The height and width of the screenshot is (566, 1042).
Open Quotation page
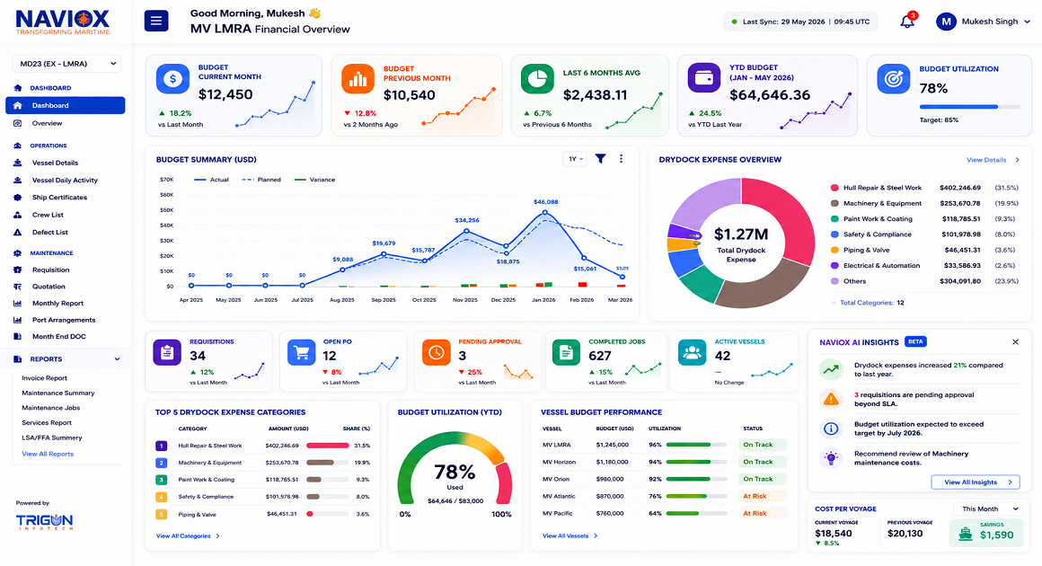[x=49, y=287]
